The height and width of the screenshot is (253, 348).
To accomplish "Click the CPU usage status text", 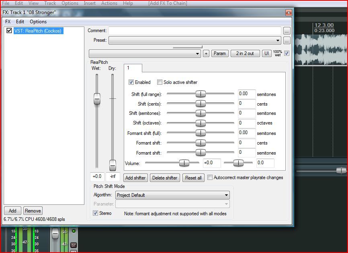I will 35,219.
